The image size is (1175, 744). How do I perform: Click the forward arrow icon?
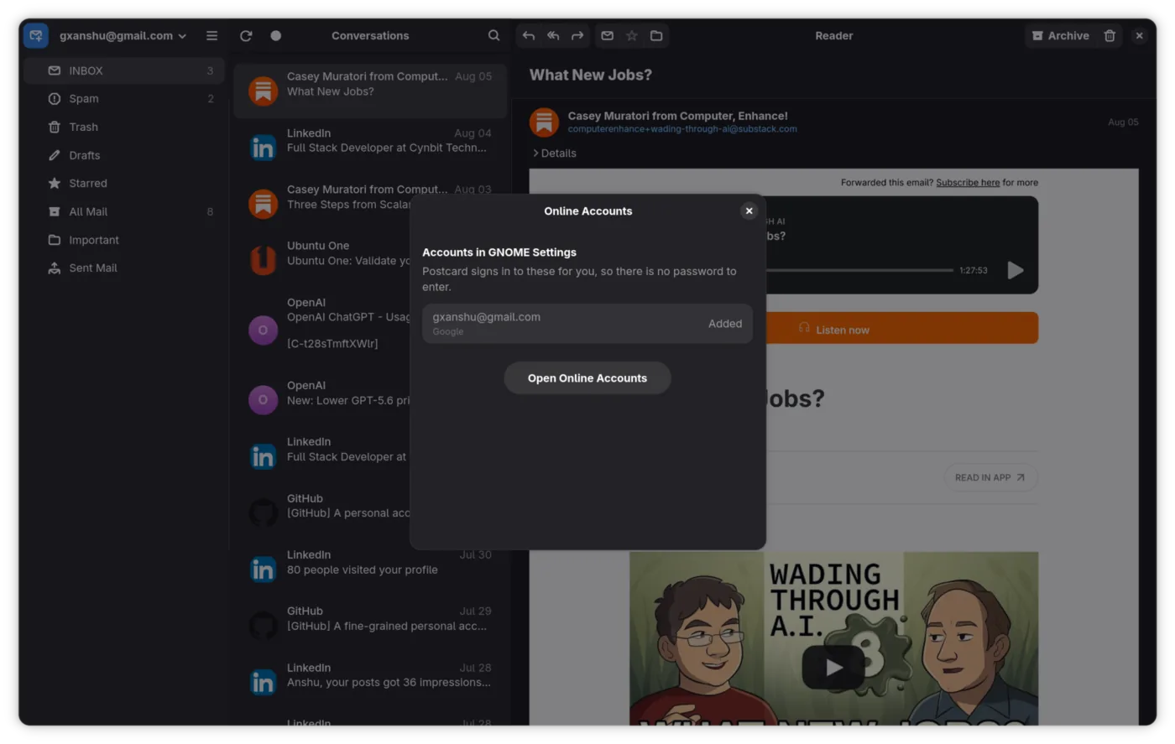tap(577, 35)
